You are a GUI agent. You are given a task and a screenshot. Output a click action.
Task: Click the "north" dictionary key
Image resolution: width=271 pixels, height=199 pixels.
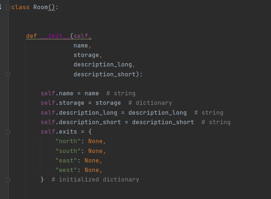coord(68,141)
